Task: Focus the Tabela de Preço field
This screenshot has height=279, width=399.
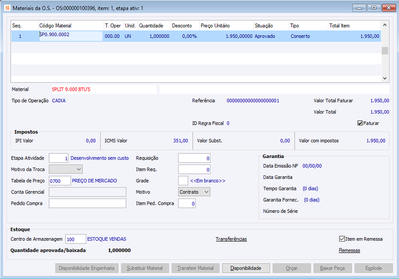Action: pos(59,181)
